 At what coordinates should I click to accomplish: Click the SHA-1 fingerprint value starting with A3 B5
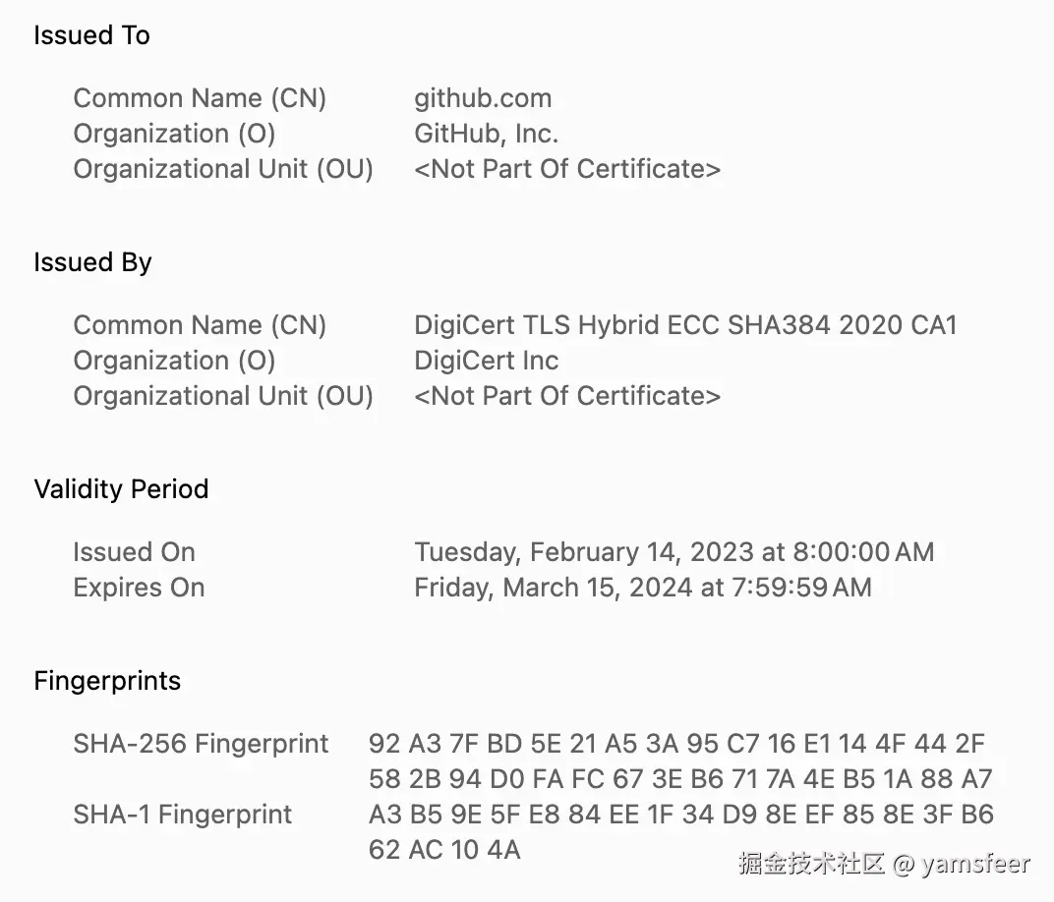point(680,815)
